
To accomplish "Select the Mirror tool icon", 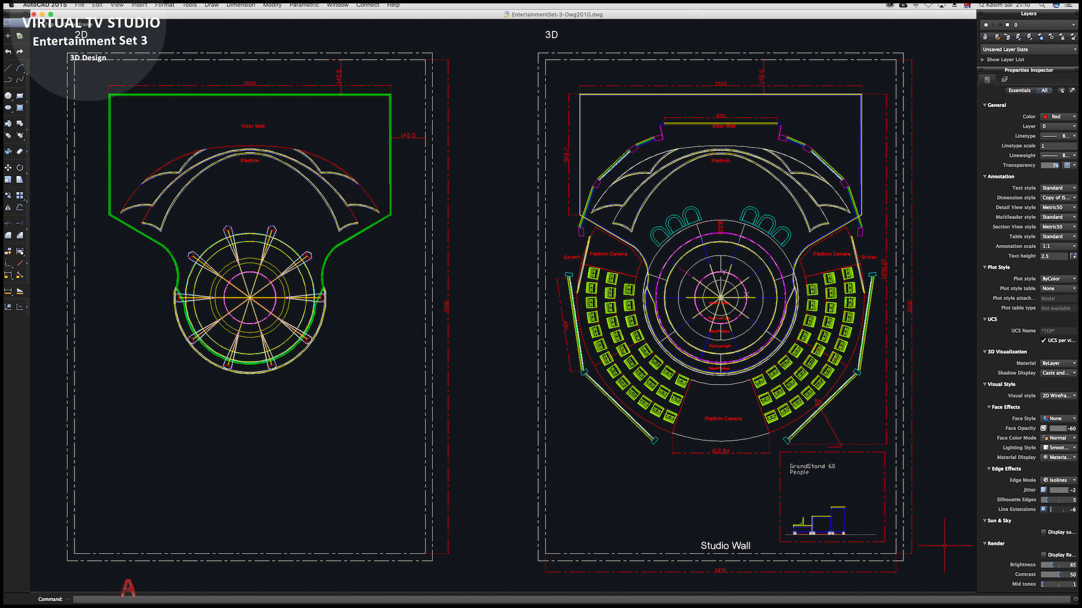I will click(x=8, y=208).
